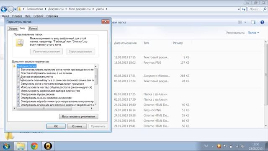Image resolution: width=268 pixels, height=151 pixels.
Task: Click Документы in the address path
Action: pyautogui.click(x=56, y=9)
